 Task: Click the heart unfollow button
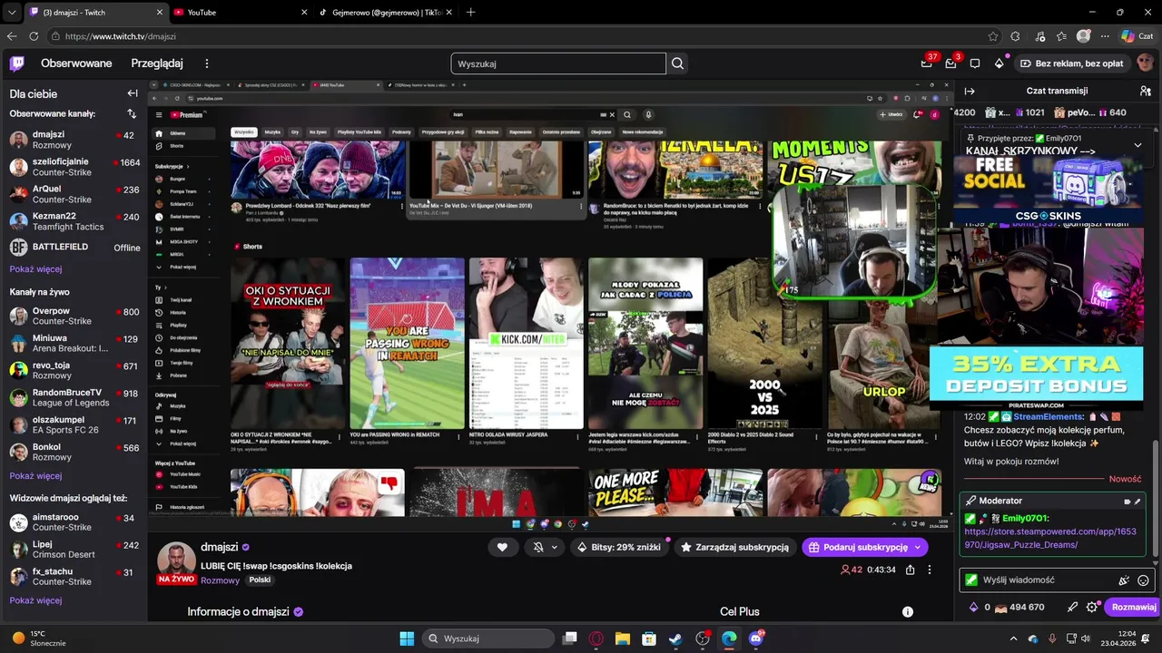point(502,547)
